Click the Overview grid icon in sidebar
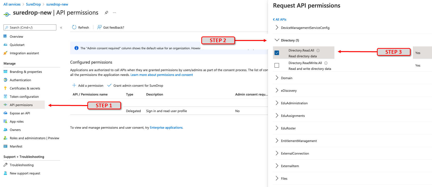 5,36
